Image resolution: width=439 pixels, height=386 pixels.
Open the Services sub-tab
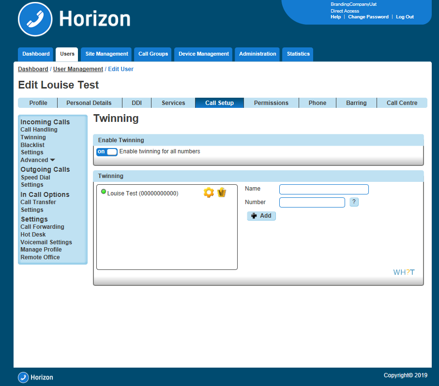[x=173, y=103]
